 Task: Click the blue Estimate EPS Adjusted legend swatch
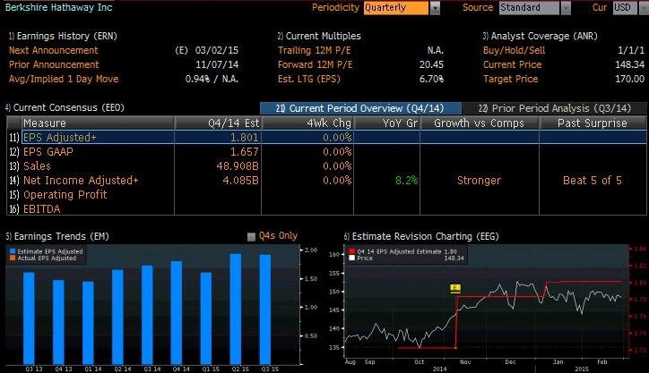[13, 251]
